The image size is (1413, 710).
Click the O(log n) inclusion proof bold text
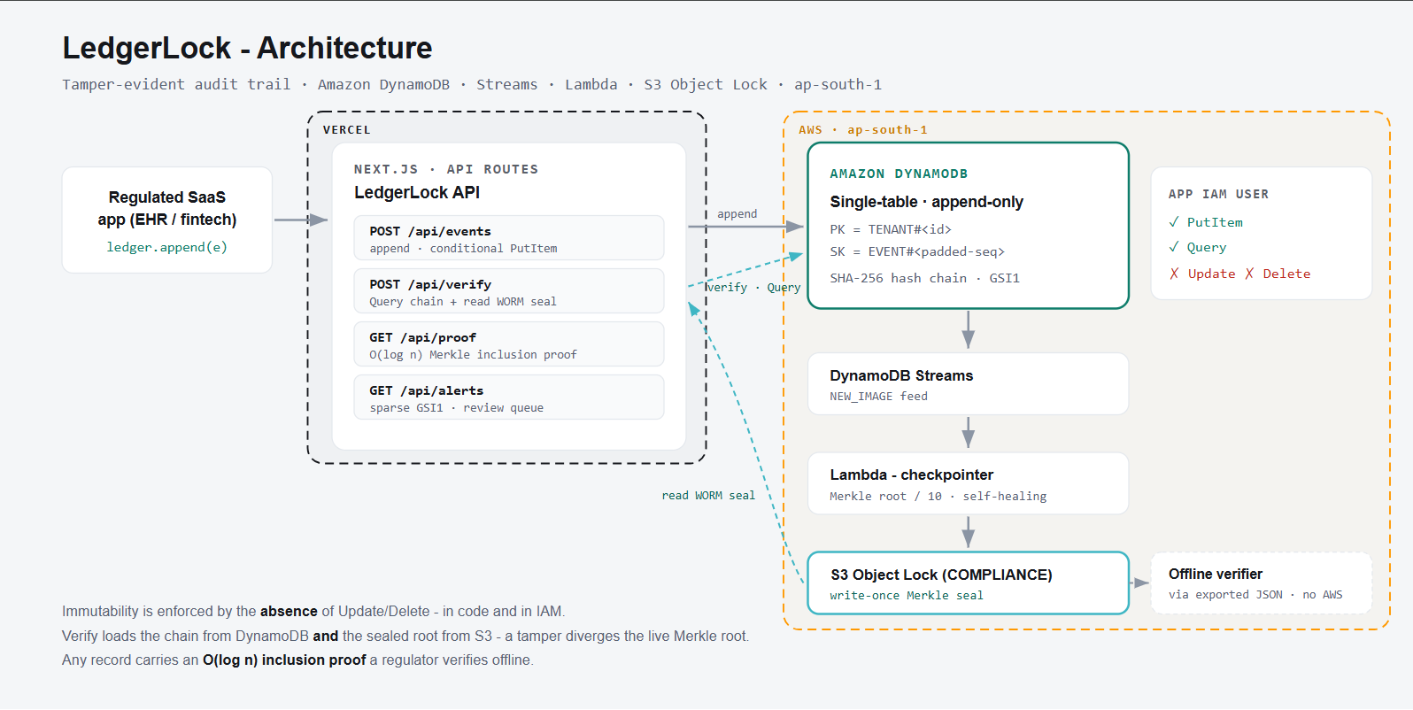coord(284,660)
